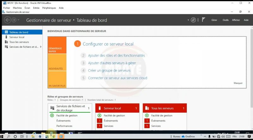Open the dropdown arrow left of the refresh icon
Image resolution: width=253 pixels, height=140 pixels.
point(188,20)
